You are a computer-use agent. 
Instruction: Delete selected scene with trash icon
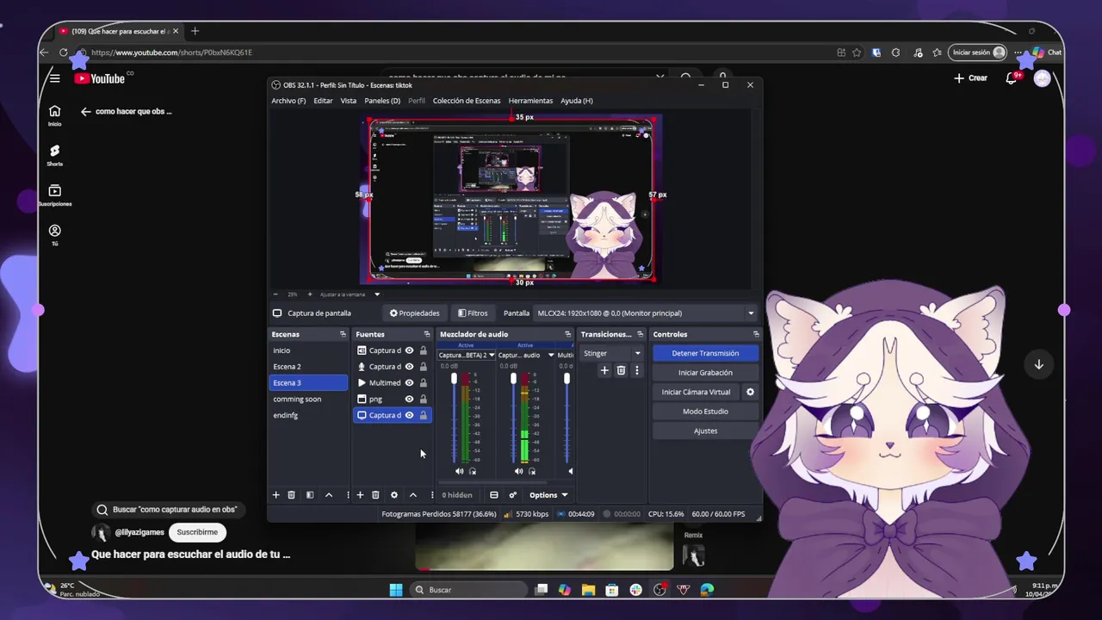291,495
